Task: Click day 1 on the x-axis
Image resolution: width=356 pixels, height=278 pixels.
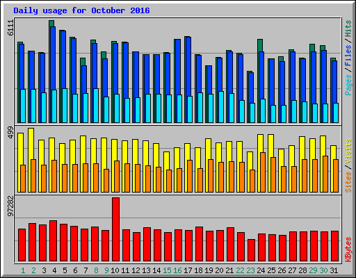Action: 23,270
